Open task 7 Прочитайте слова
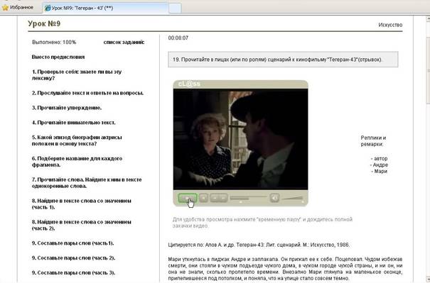The height and width of the screenshot is (283, 430). pyautogui.click(x=87, y=183)
